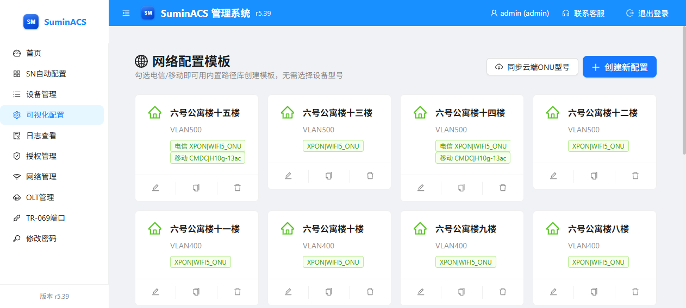The width and height of the screenshot is (686, 308).
Task: Copy the 六号公寓楼九楼 template
Action: [x=462, y=292]
